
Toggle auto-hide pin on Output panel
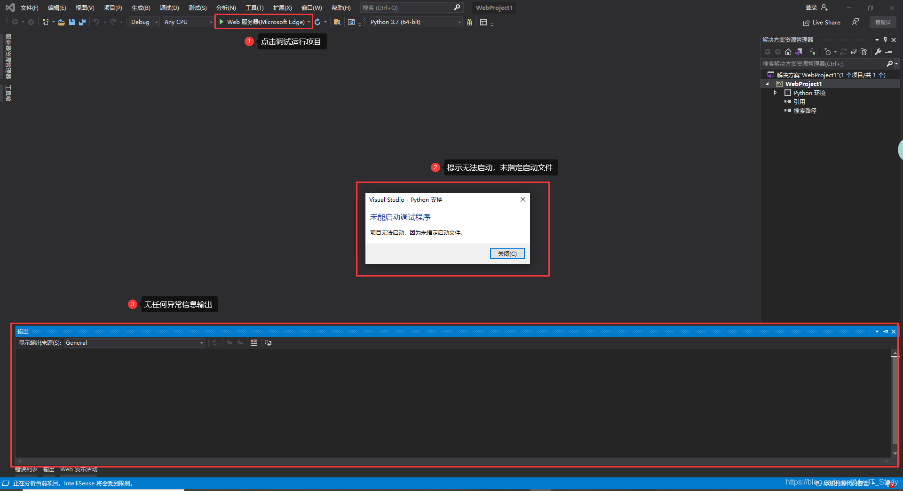tap(886, 332)
